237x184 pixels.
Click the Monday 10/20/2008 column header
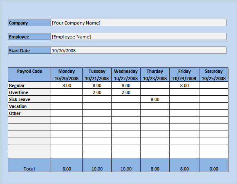[x=67, y=75]
